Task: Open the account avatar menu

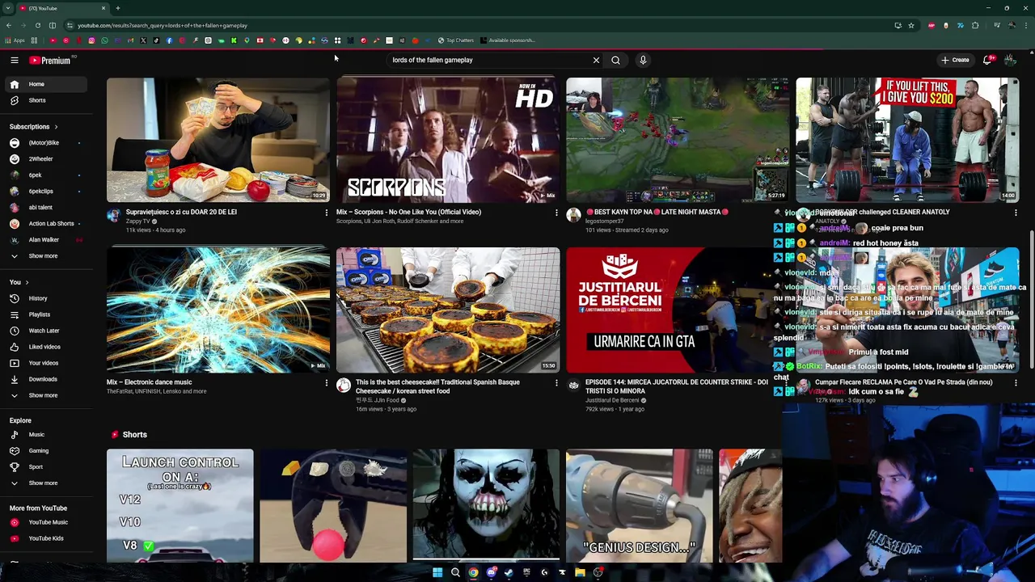Action: (x=1010, y=60)
